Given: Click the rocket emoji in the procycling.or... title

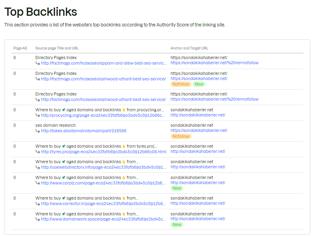Looking at the screenshot, I should [64, 110].
